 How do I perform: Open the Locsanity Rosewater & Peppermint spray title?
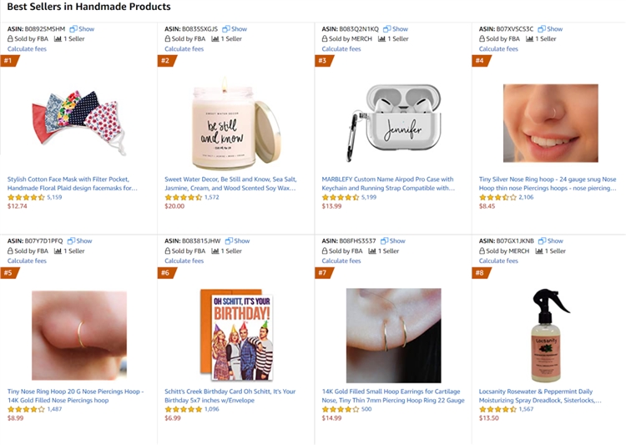(x=540, y=396)
